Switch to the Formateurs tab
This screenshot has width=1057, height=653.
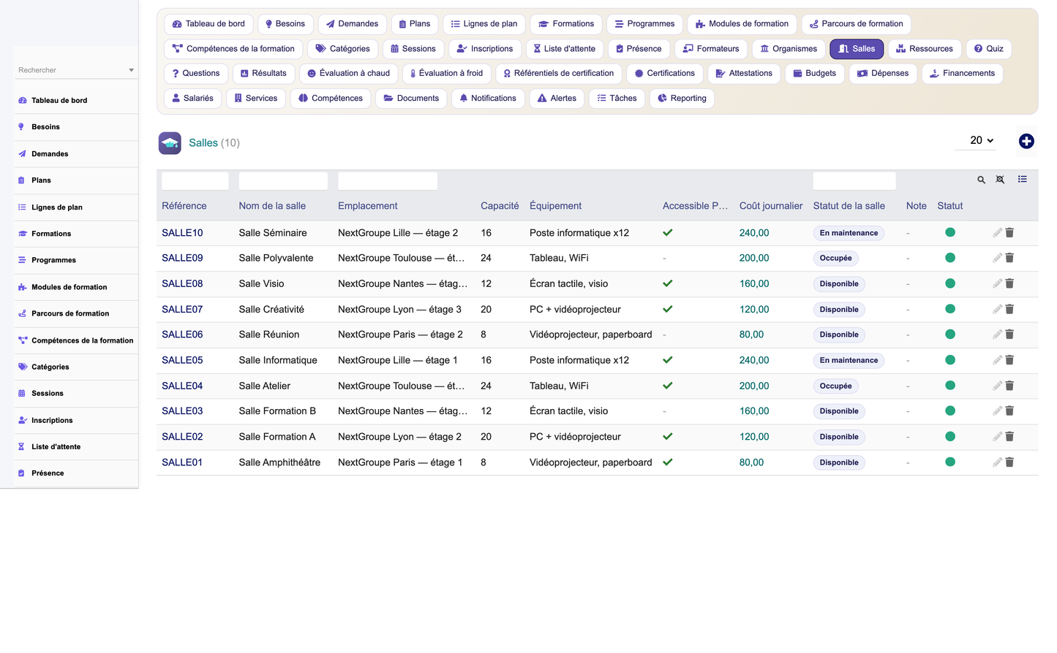pyautogui.click(x=711, y=49)
